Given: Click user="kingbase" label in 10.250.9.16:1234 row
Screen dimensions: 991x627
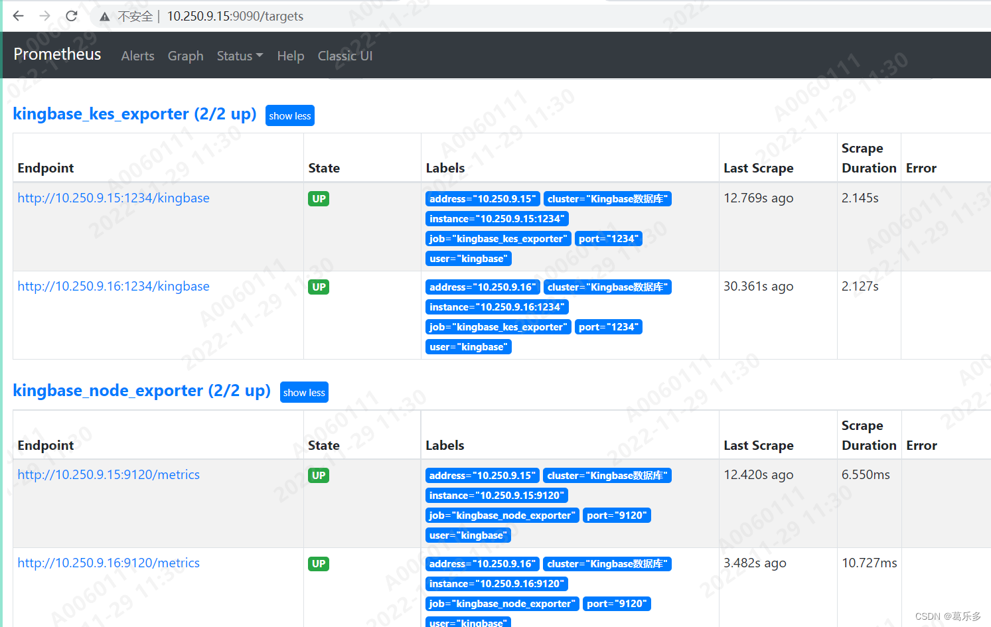Looking at the screenshot, I should coord(469,347).
